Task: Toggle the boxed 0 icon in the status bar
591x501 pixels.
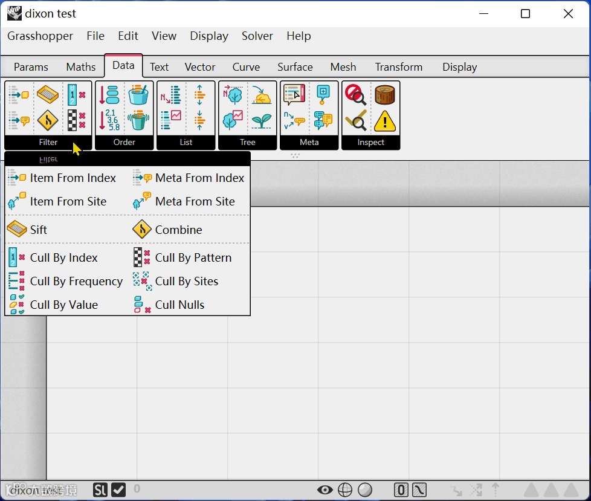Action: tap(401, 490)
